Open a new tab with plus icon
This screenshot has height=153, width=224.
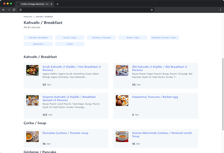tap(57, 4)
